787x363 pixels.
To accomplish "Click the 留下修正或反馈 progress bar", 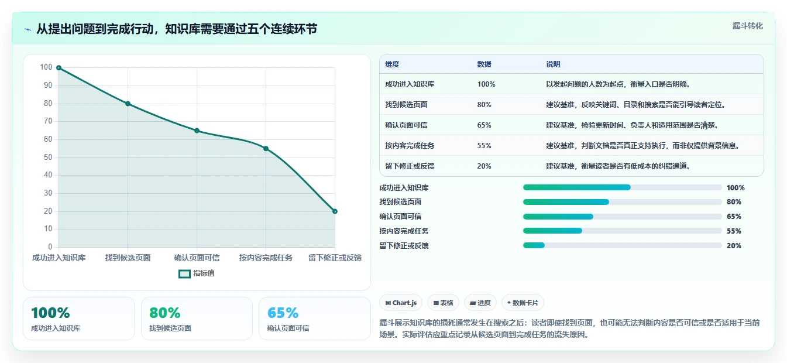I will pos(622,245).
